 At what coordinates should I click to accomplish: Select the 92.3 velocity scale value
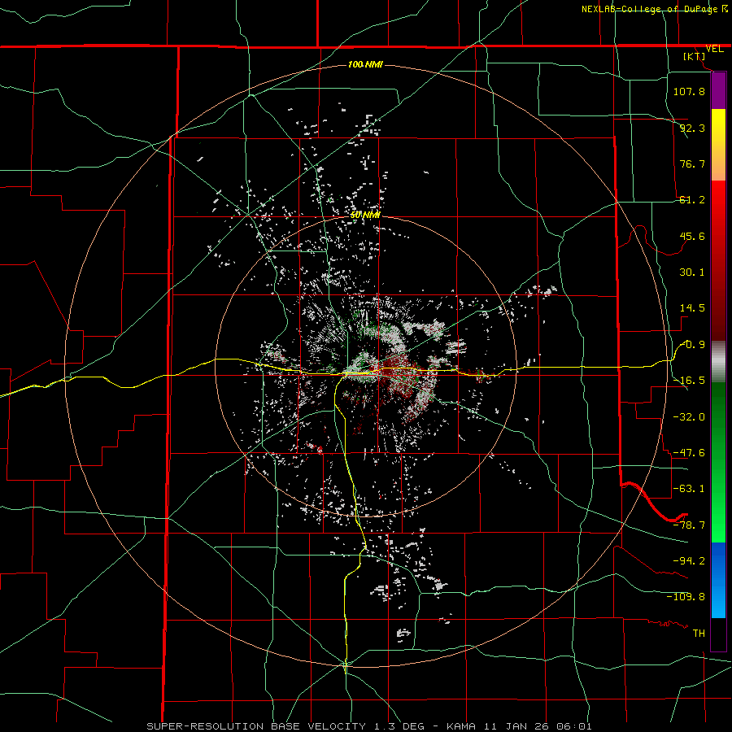(x=692, y=128)
